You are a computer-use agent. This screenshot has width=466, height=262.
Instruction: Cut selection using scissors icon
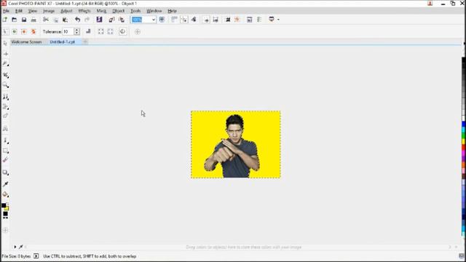46,20
